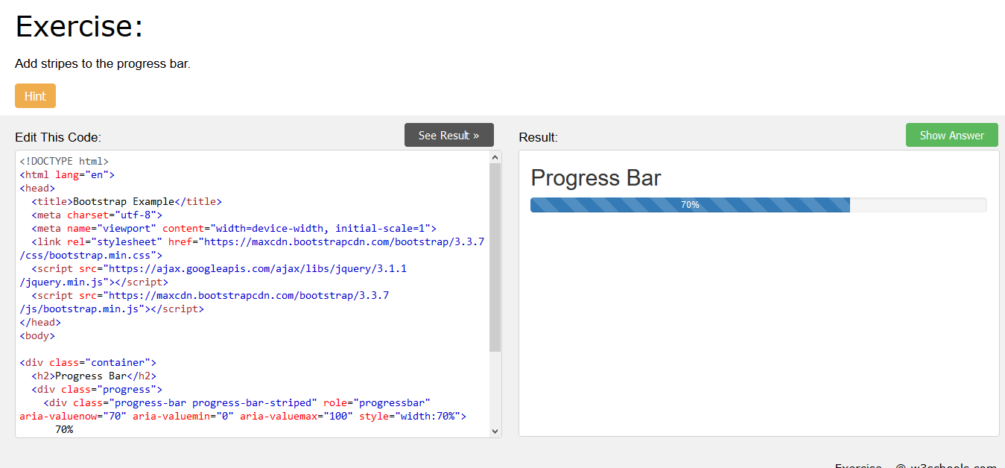Screen dimensions: 1005x468
Task: Click the code editor scroll-down arrow
Action: coord(495,431)
